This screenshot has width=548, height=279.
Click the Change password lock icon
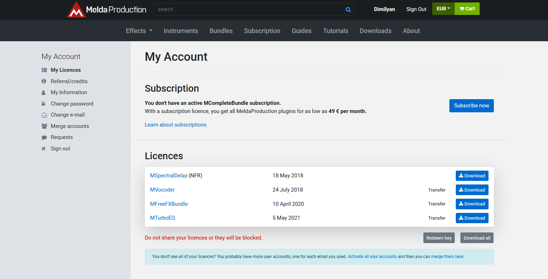(x=43, y=104)
